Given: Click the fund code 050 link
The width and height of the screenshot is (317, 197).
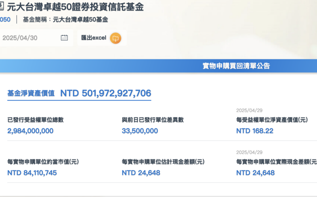Looking at the screenshot, I should [x=5, y=19].
